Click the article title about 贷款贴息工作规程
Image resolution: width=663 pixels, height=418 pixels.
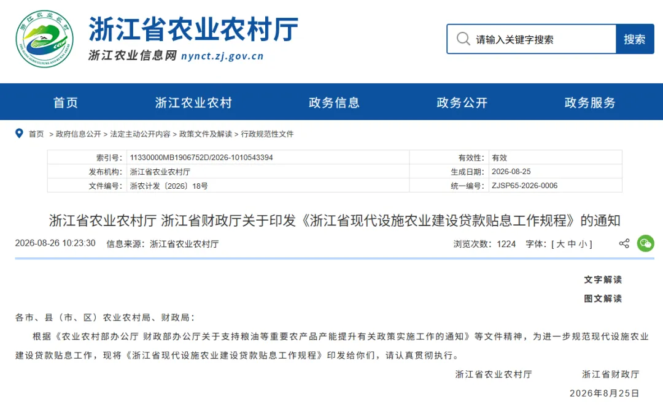click(335, 221)
